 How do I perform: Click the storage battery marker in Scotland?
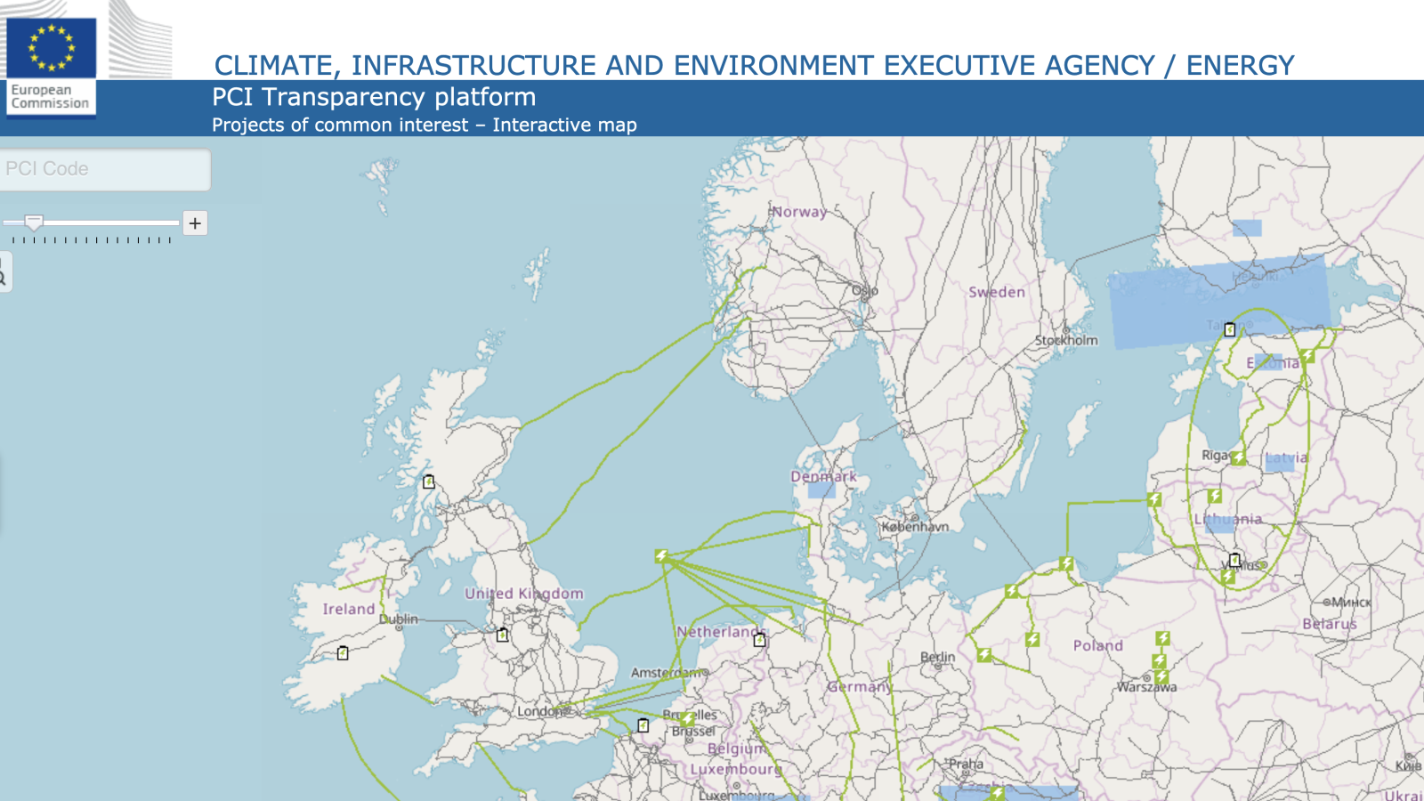(429, 481)
